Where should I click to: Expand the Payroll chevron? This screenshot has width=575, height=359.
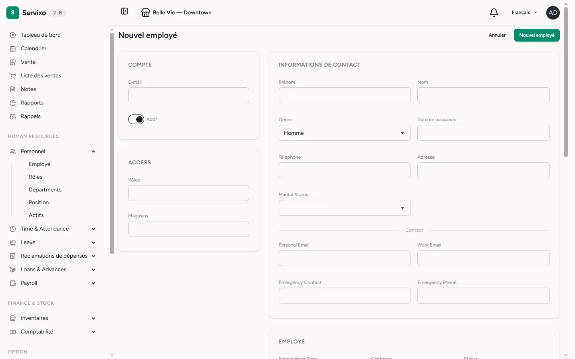click(93, 283)
